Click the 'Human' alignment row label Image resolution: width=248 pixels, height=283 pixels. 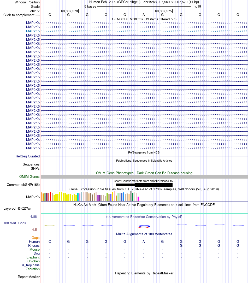click(34, 242)
